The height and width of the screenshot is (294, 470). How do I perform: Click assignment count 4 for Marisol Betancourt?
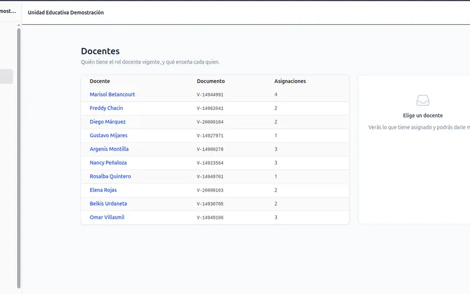pos(276,95)
